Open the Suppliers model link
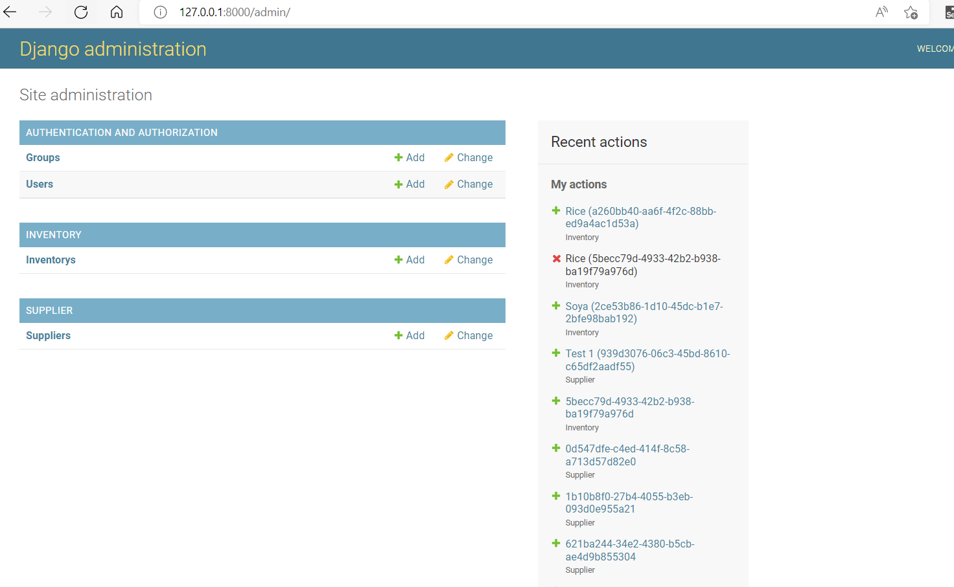This screenshot has height=587, width=954. pos(48,336)
